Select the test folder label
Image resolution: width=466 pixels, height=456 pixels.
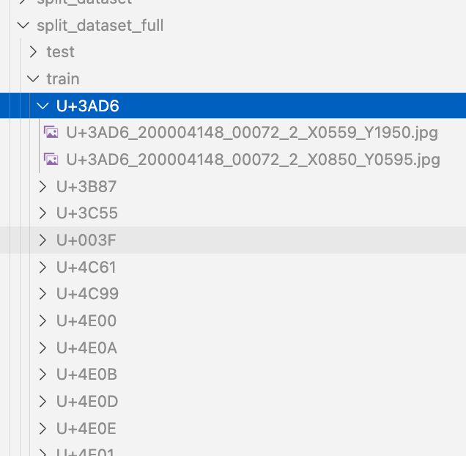click(x=60, y=52)
